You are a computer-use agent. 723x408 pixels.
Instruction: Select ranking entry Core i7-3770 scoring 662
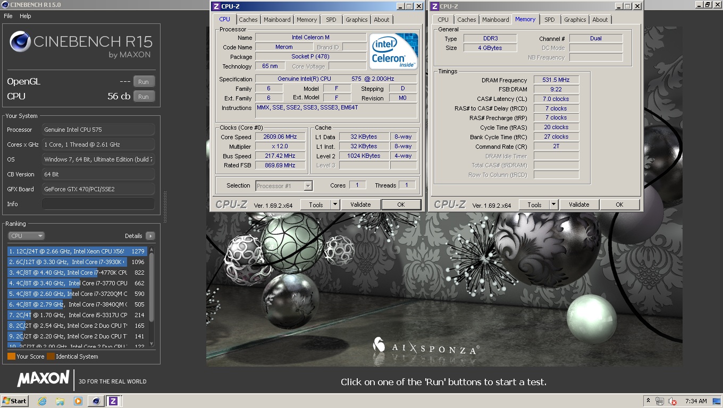(x=77, y=283)
